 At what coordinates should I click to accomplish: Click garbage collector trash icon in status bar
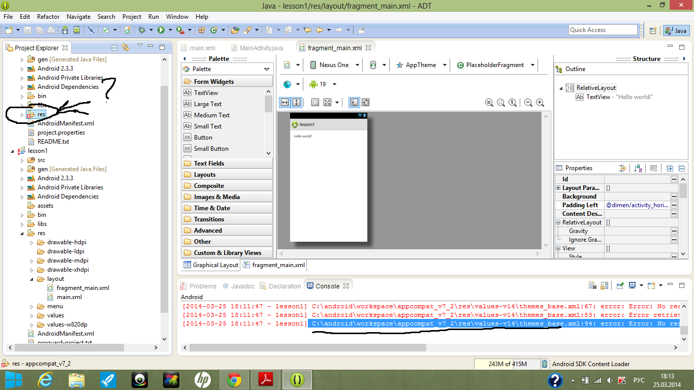pos(545,364)
